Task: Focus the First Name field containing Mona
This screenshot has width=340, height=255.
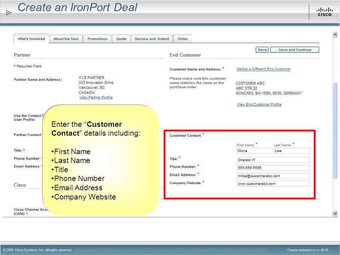Action: point(255,151)
